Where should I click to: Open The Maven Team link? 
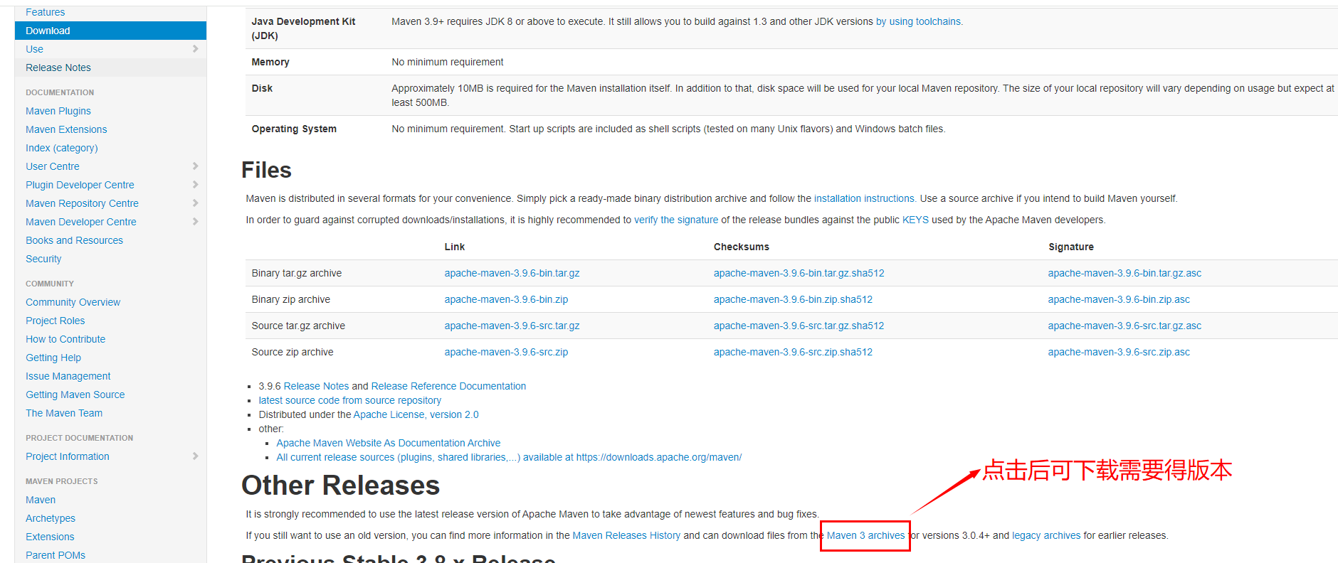(64, 413)
